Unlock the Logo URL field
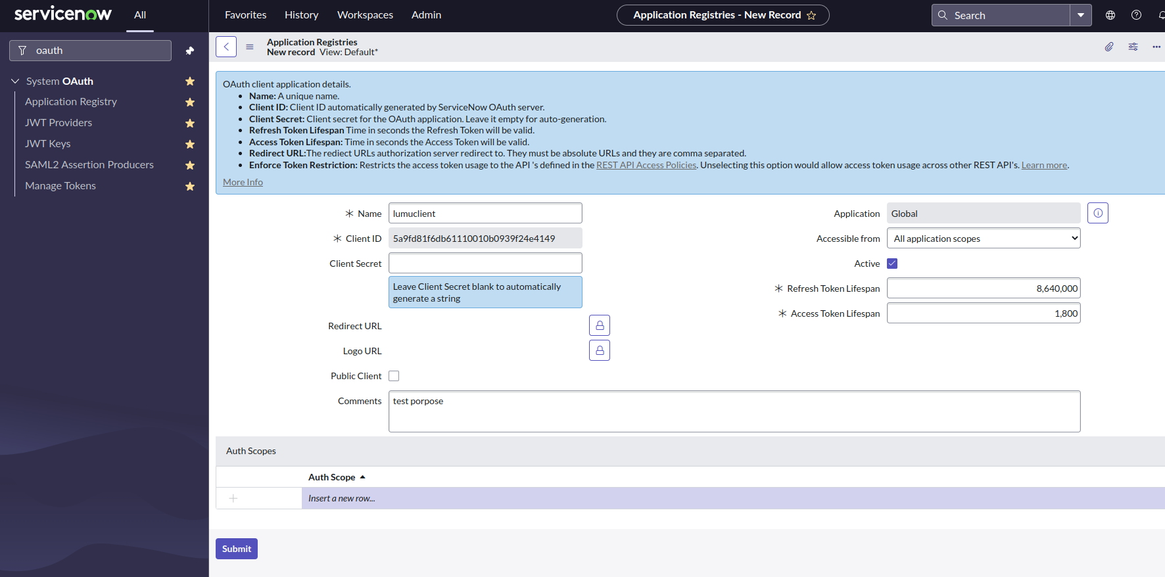The image size is (1165, 577). click(x=599, y=350)
